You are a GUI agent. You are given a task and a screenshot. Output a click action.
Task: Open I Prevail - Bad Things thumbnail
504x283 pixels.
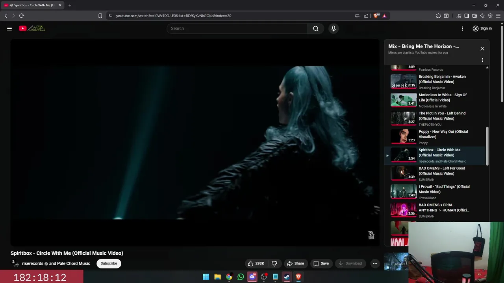pos(403,192)
